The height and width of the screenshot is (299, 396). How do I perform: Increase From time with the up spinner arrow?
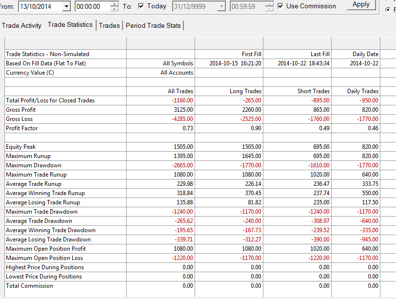(x=115, y=4)
